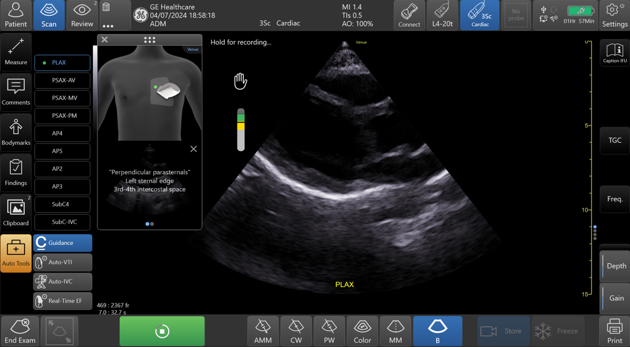Switch to M-Mode (MM)
The image size is (630, 347).
(x=396, y=331)
